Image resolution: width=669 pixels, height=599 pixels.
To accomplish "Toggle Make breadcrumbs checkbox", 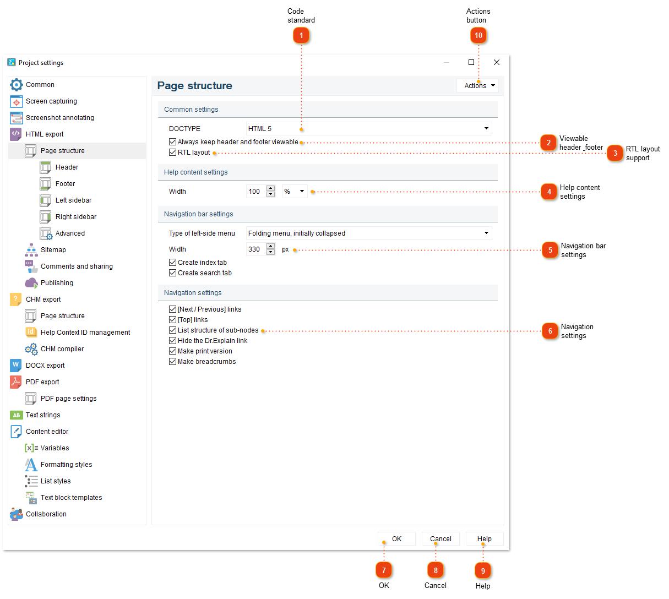I will point(173,362).
